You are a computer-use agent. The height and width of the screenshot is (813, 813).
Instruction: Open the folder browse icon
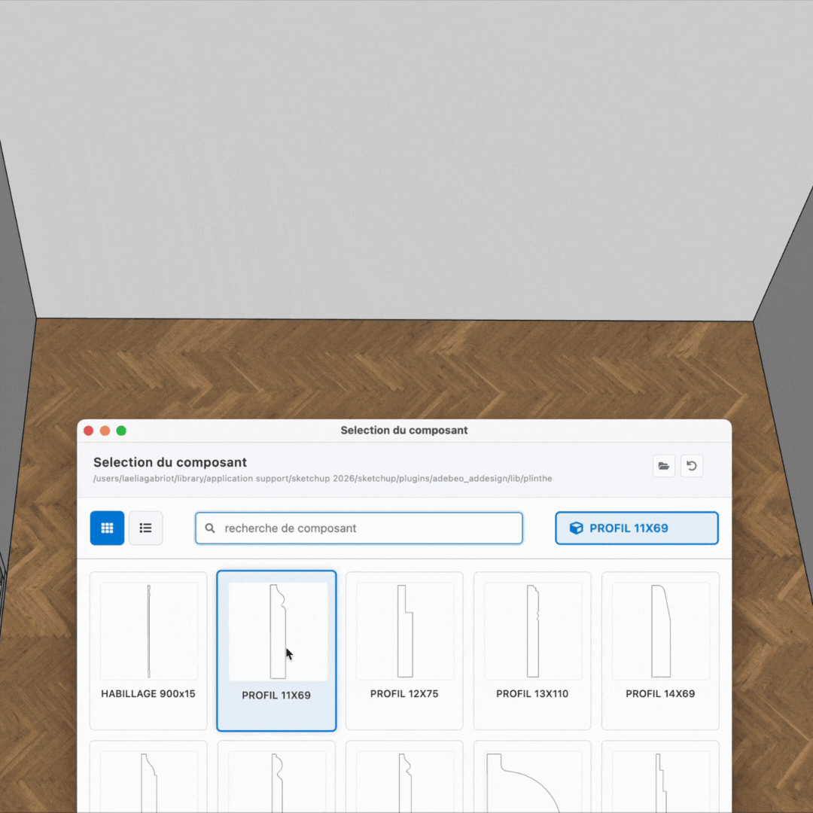coord(663,466)
